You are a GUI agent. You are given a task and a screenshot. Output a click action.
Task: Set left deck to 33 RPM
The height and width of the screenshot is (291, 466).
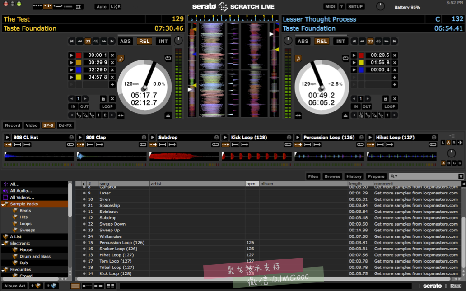tap(88, 41)
